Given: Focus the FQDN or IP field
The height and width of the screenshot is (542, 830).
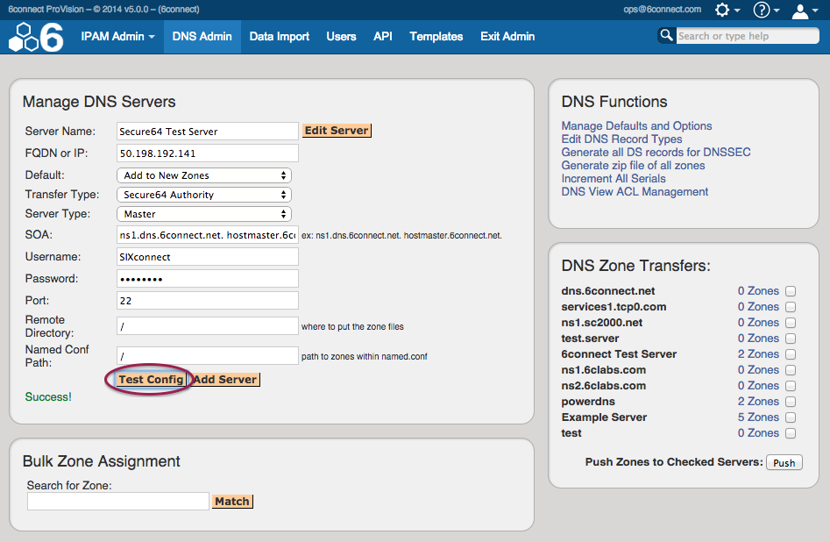Looking at the screenshot, I should (208, 153).
